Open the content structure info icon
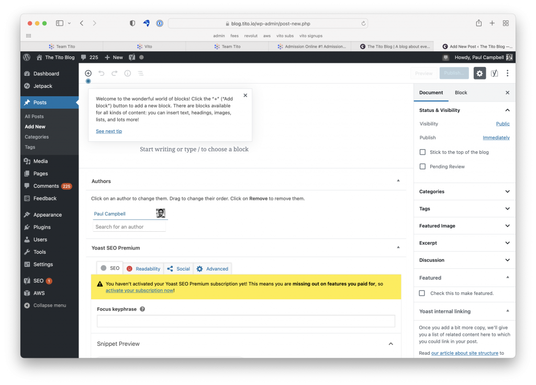Image resolution: width=536 pixels, height=385 pixels. [128, 73]
